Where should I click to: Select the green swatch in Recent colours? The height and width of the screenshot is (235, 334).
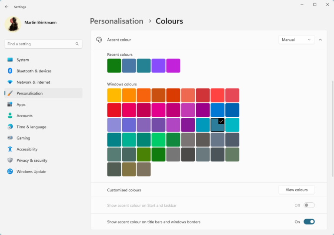tap(114, 66)
